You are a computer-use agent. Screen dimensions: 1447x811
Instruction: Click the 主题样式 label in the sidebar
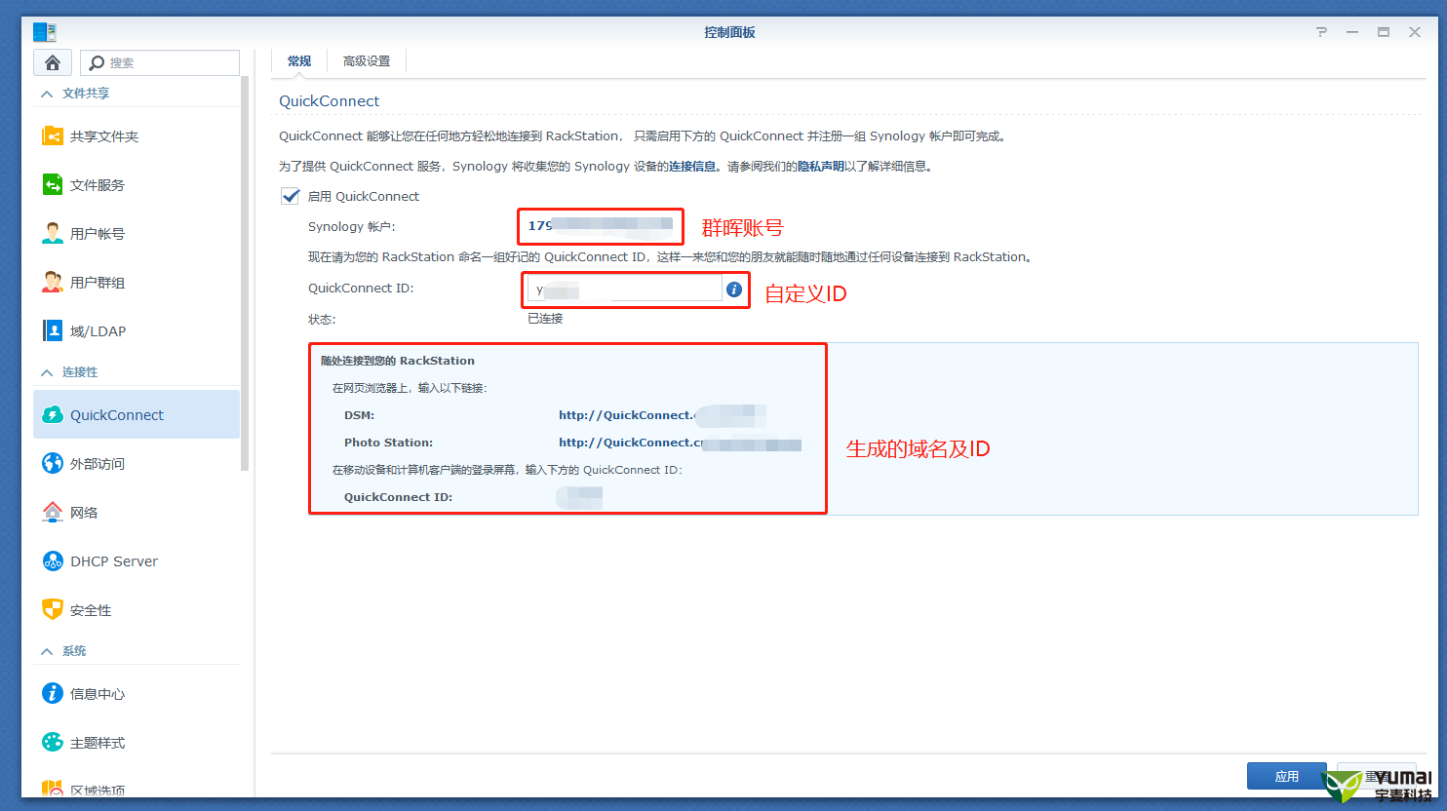click(98, 743)
